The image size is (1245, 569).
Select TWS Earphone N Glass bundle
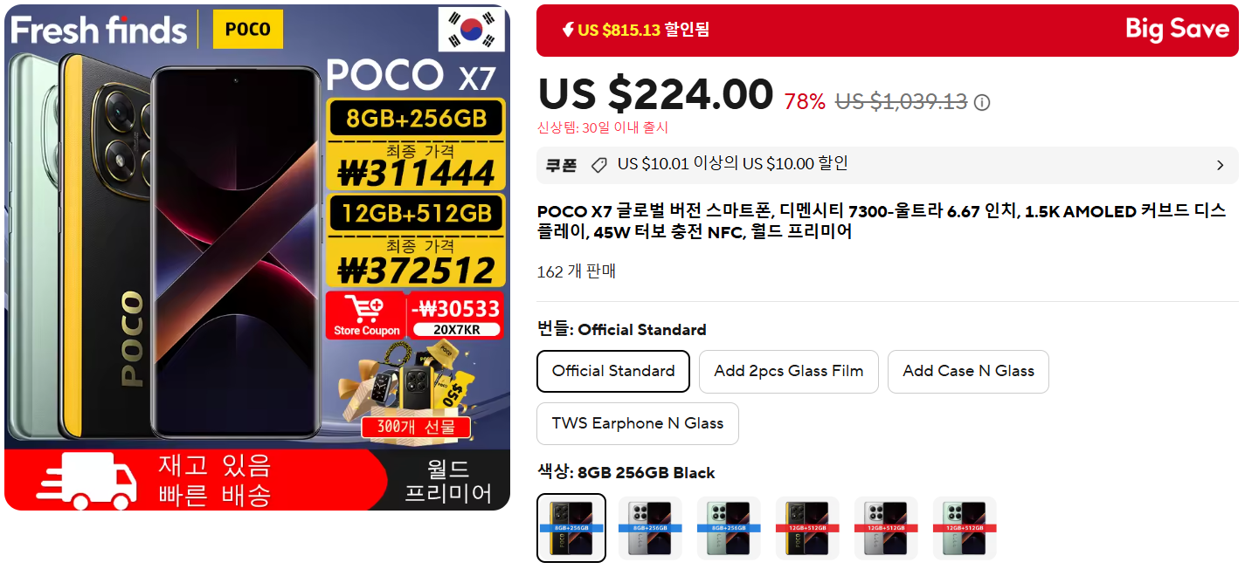638,423
